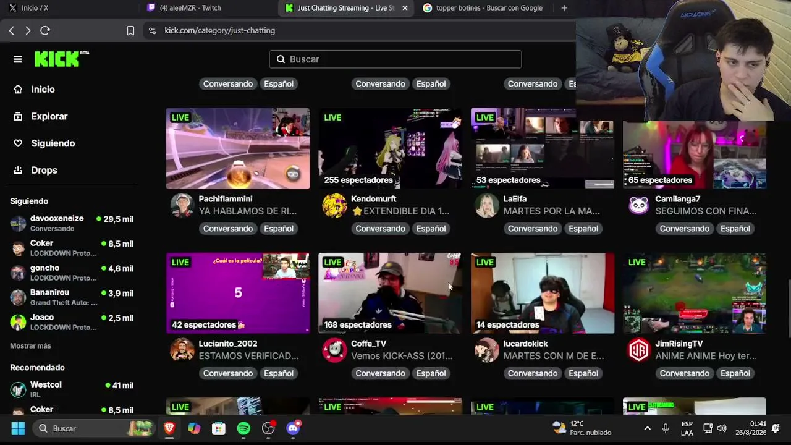This screenshot has height=445, width=791.
Task: Open Discord from the taskbar
Action: tap(293, 428)
